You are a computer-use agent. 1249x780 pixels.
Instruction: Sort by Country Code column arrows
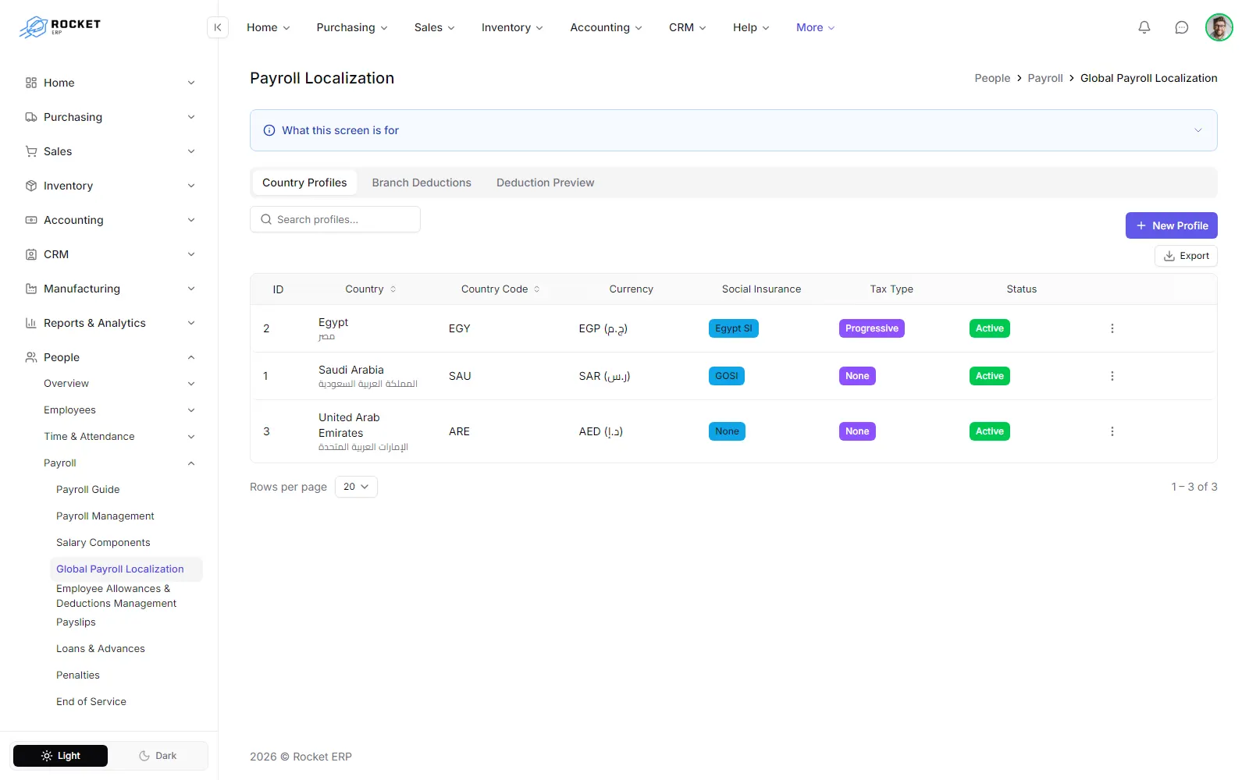[x=537, y=289]
